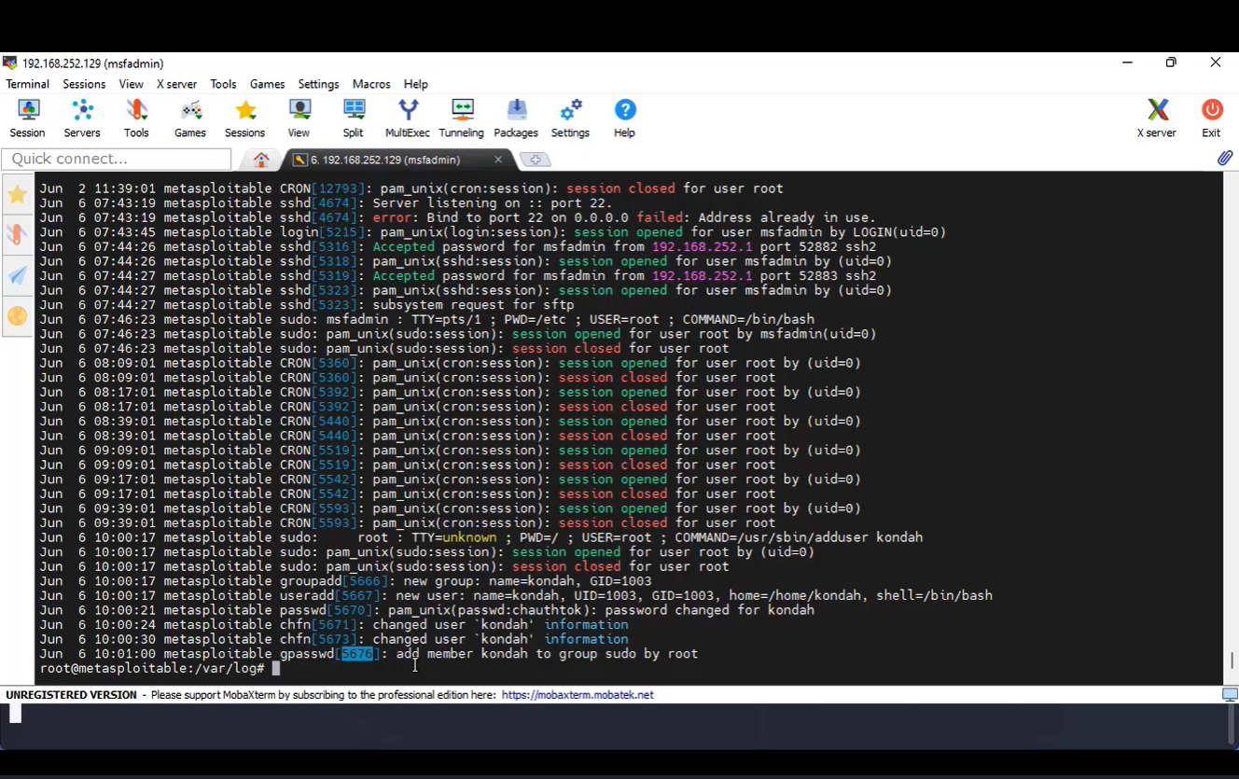Click the sidebar paper plane icon

click(17, 276)
